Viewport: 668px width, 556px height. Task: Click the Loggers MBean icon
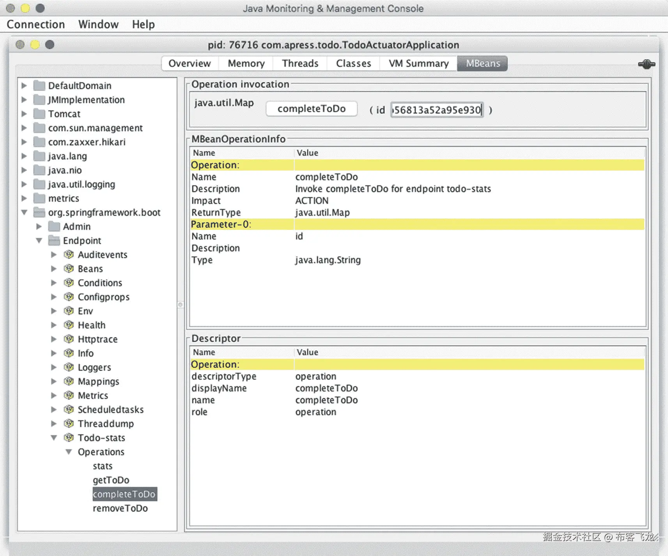69,367
